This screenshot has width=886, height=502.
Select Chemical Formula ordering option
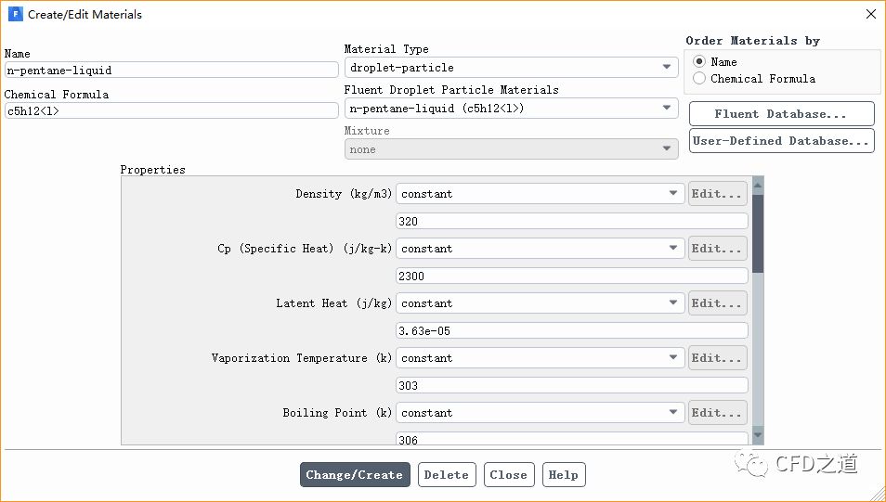tap(699, 79)
